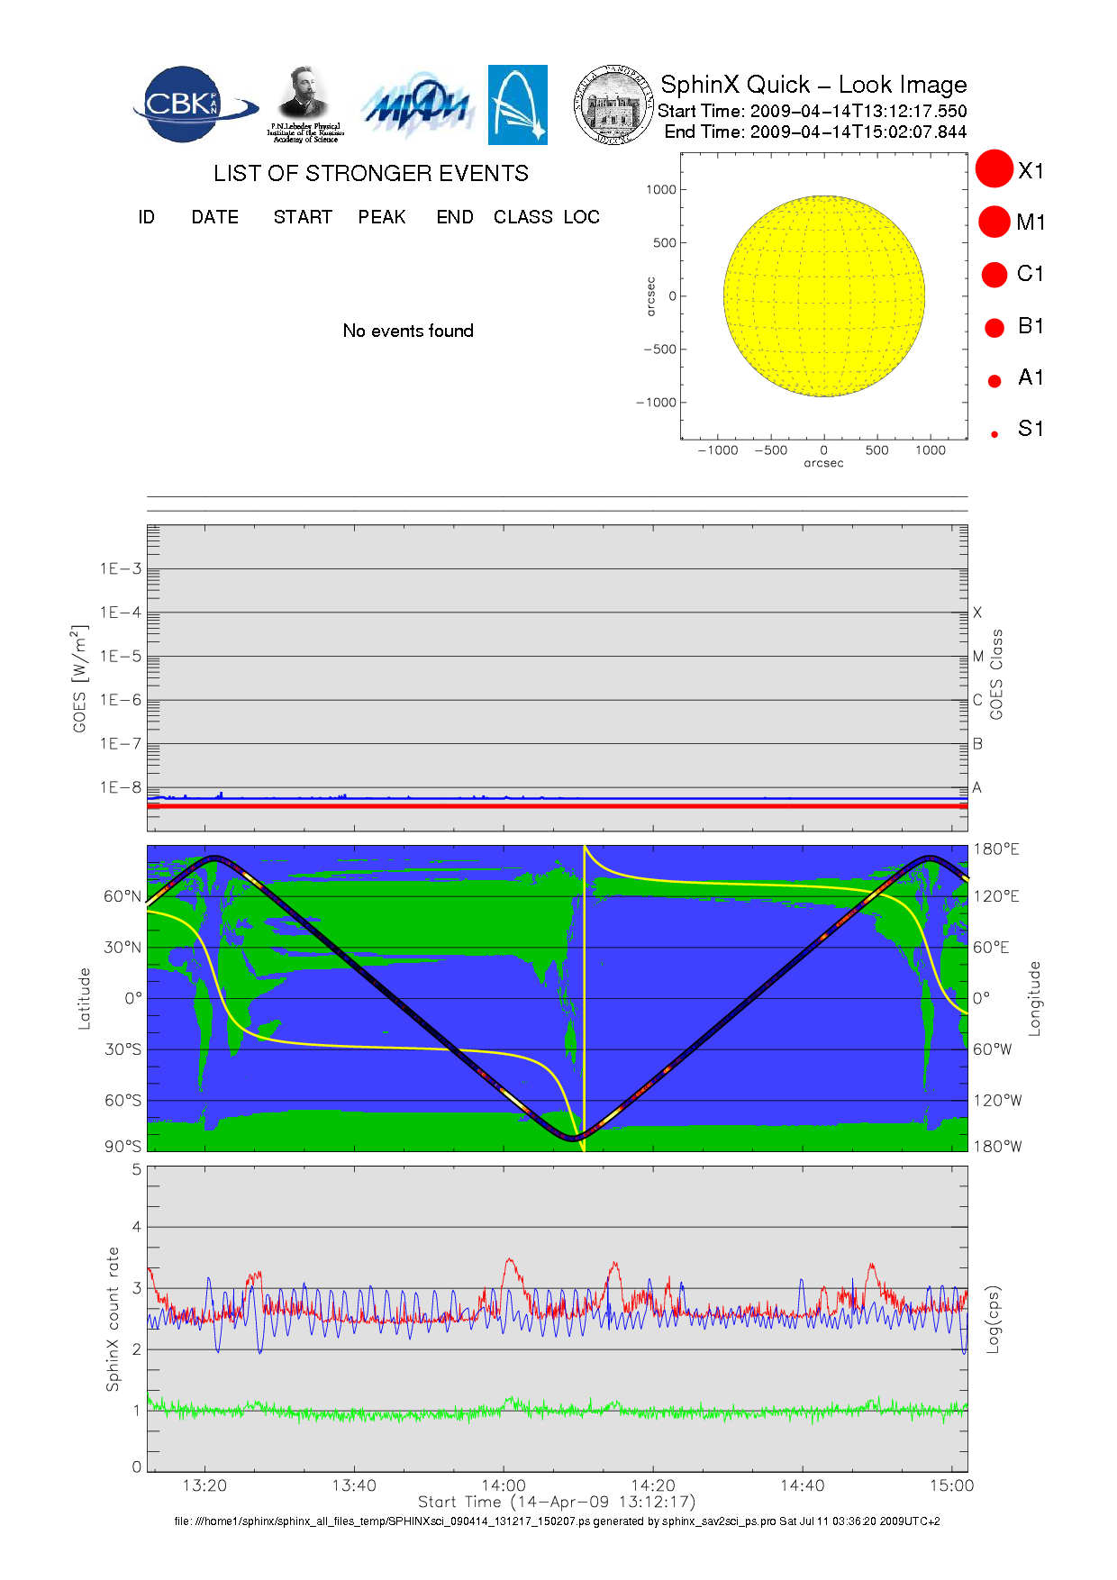The image size is (1117, 1580).
Task: Click the Lebedev Physical Institute portrait logo
Action: 305,104
